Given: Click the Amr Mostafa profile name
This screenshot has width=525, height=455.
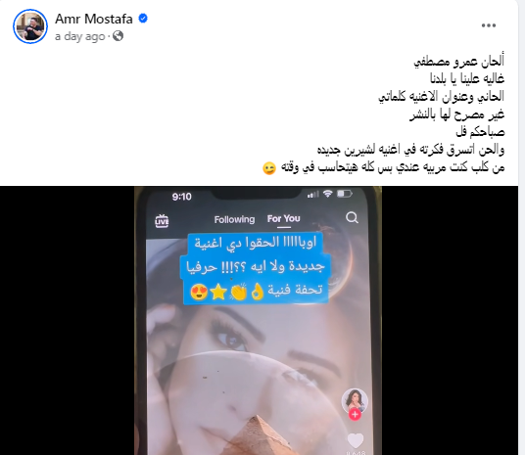Looking at the screenshot, I should point(94,19).
